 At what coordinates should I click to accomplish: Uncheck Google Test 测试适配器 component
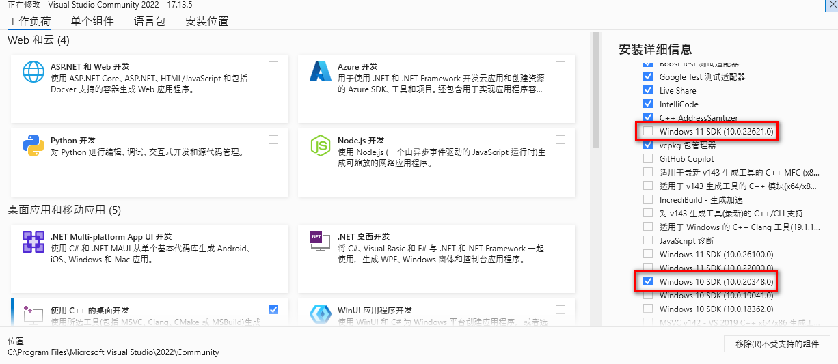pyautogui.click(x=648, y=76)
